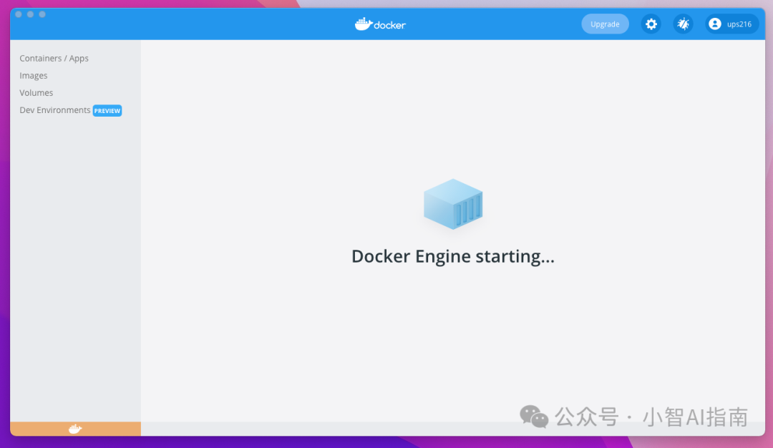Viewport: 773px width, 448px height.
Task: Click the Docker whale logo in the header
Action: tap(380, 24)
